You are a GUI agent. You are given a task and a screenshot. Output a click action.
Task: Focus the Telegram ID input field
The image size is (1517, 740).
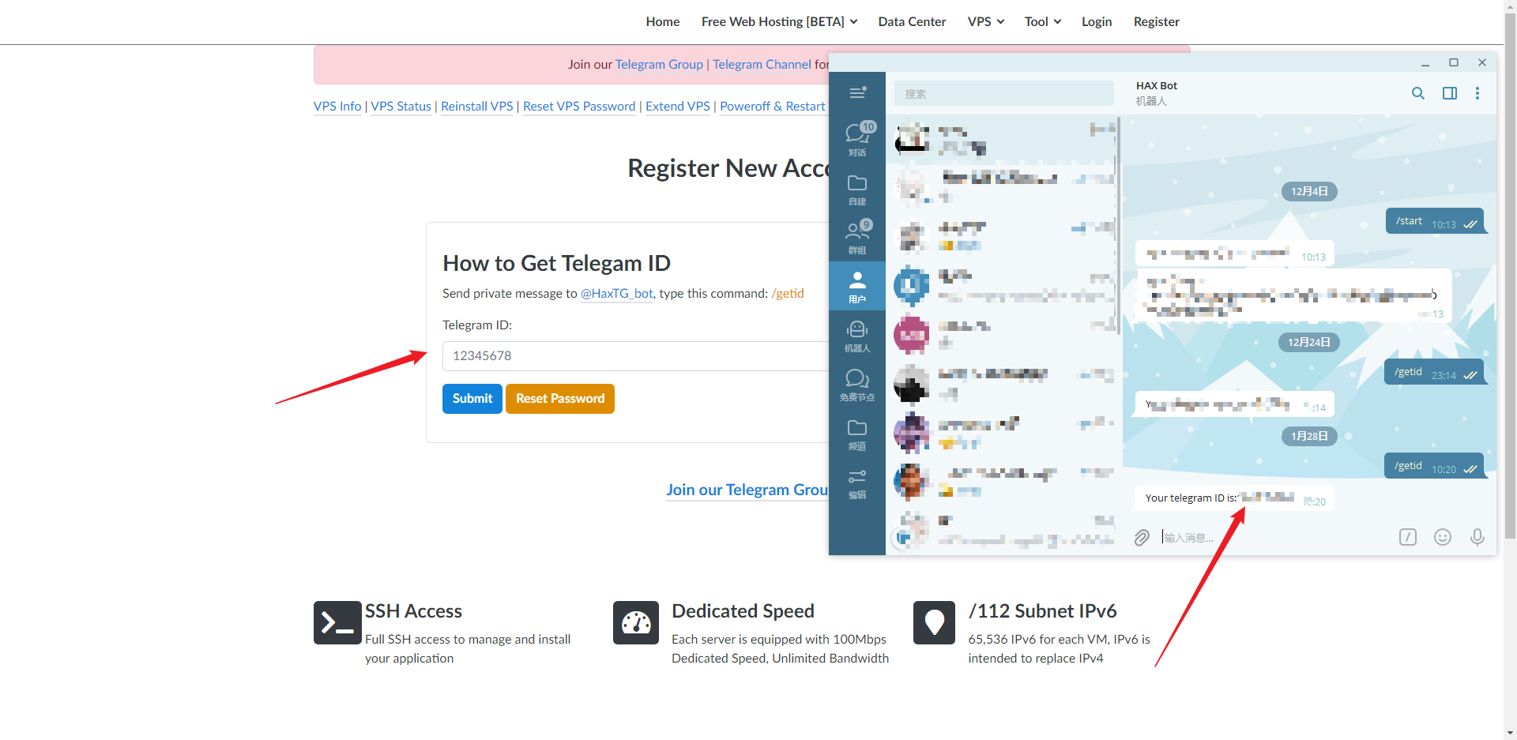pos(635,356)
